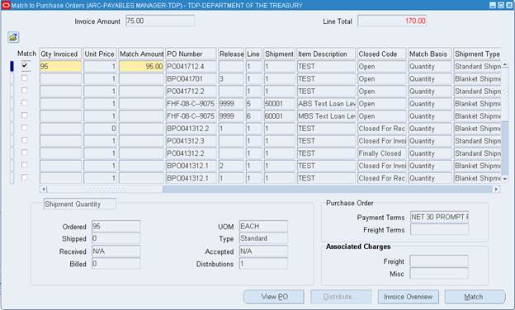Image resolution: width=515 pixels, height=310 pixels.
Task: Click the Line Total field showing 170.00
Action: (x=392, y=21)
